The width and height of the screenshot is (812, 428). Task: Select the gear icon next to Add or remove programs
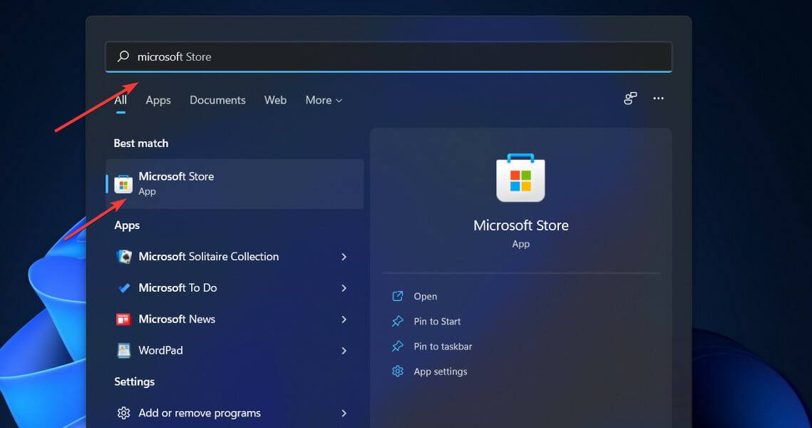124,412
